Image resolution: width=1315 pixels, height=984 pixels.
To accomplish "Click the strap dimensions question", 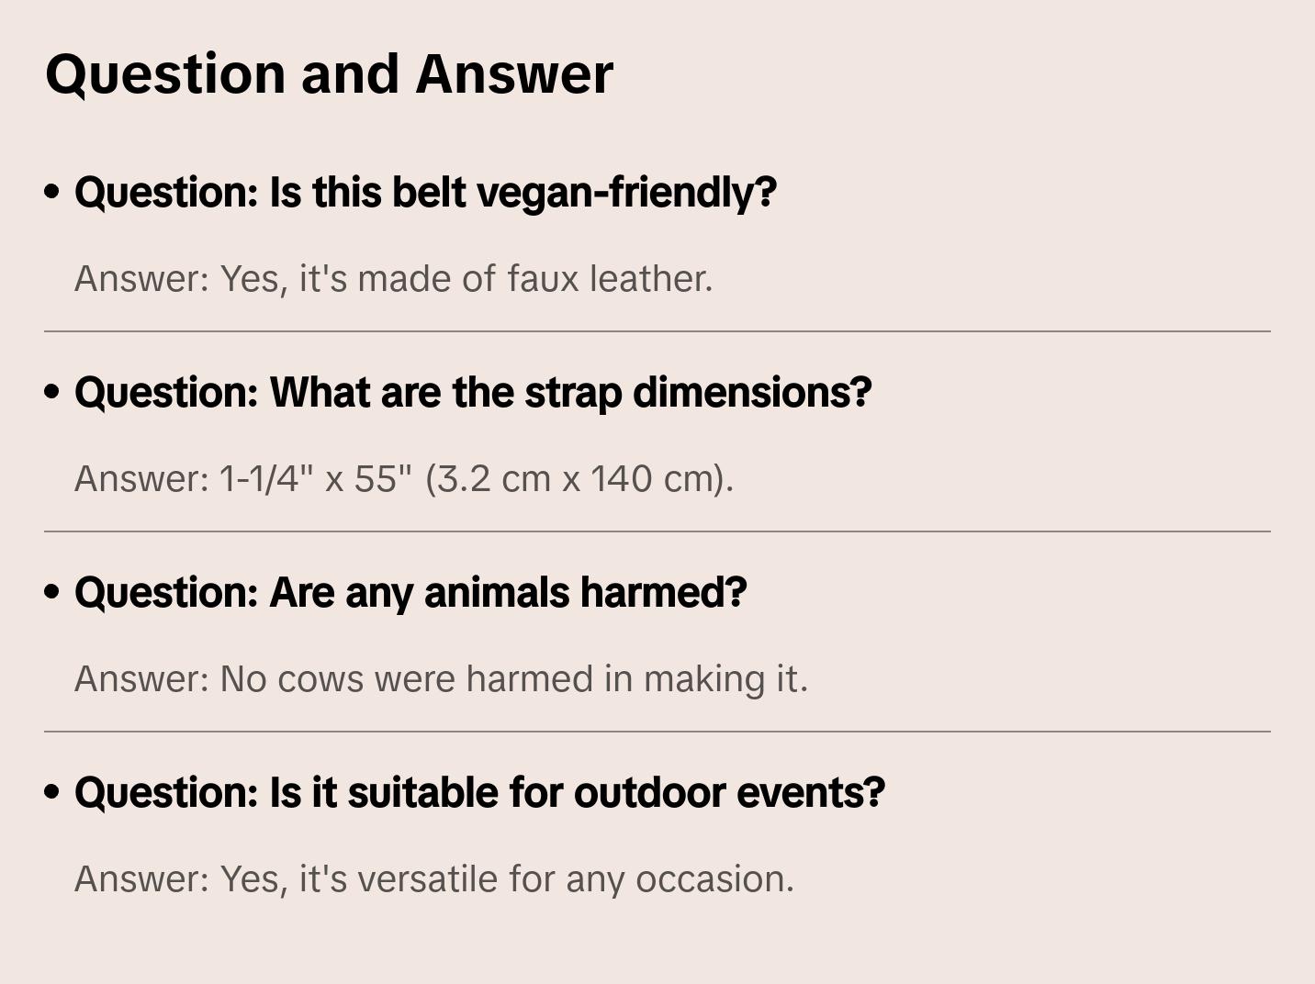I will coord(473,393).
